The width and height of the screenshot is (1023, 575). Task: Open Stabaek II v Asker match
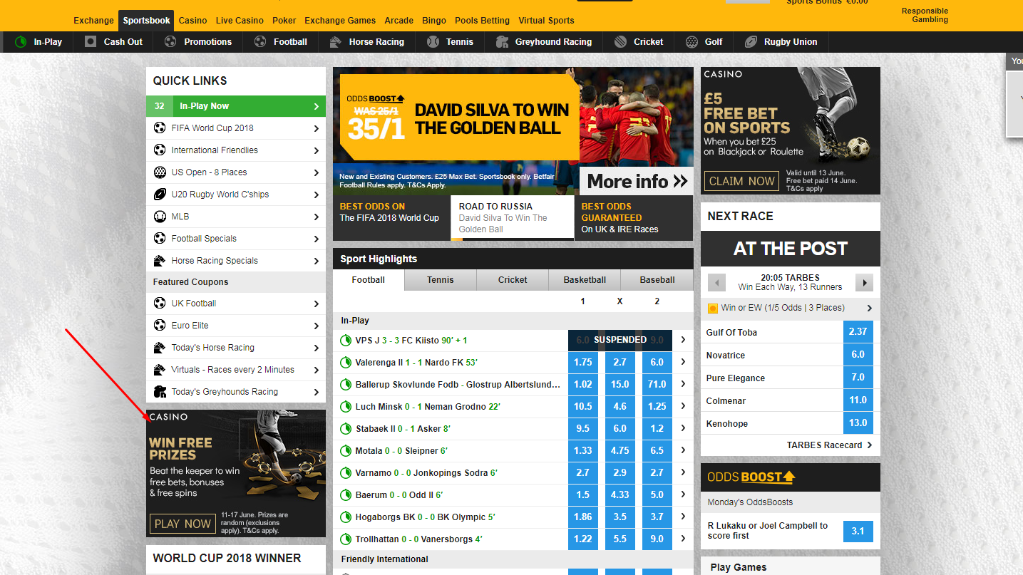(x=403, y=429)
